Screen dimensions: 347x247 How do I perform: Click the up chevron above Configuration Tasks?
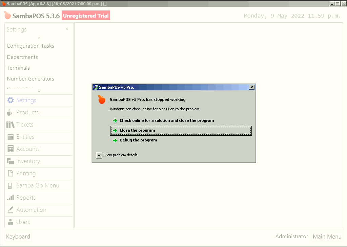[39, 38]
